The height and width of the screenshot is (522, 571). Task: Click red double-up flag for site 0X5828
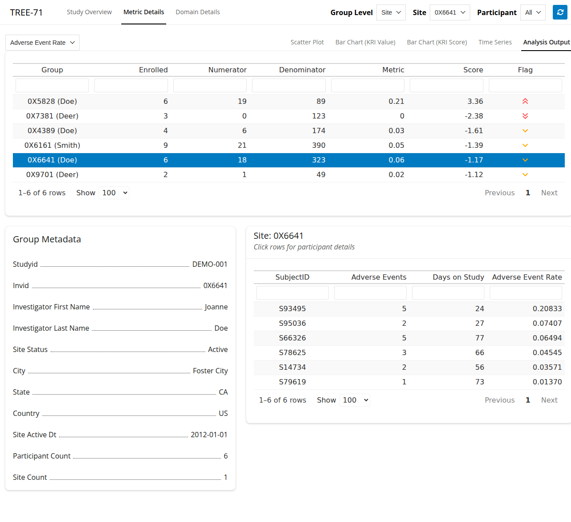pyautogui.click(x=525, y=101)
